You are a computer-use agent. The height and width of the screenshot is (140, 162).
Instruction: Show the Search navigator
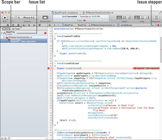pyautogui.click(x=18, y=25)
